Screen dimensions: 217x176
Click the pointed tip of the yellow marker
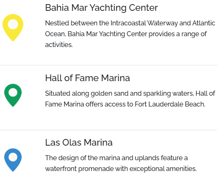tap(13, 40)
